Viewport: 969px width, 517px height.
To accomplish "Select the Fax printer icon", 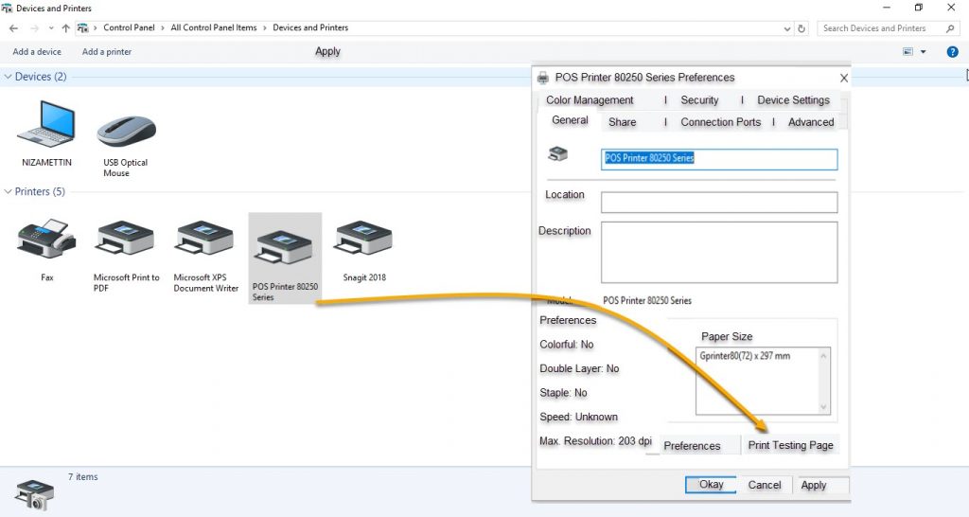I will pyautogui.click(x=47, y=239).
